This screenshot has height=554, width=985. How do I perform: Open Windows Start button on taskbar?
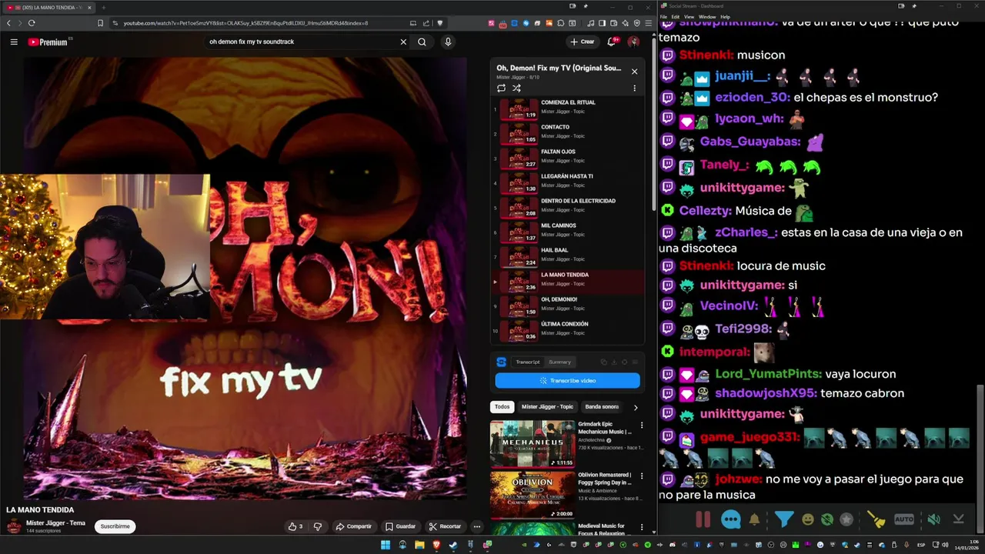[386, 545]
